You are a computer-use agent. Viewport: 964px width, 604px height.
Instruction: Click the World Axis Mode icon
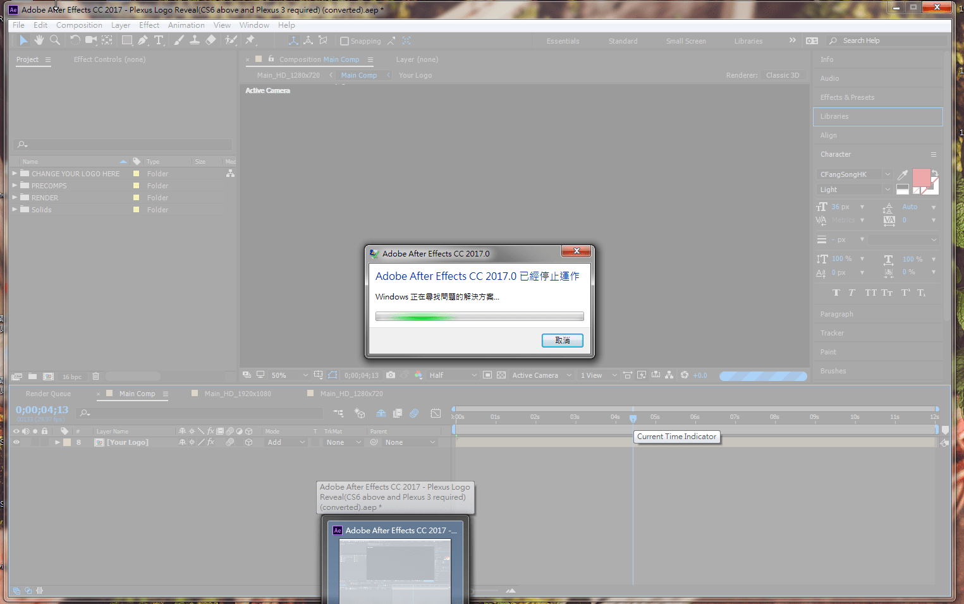pos(308,40)
